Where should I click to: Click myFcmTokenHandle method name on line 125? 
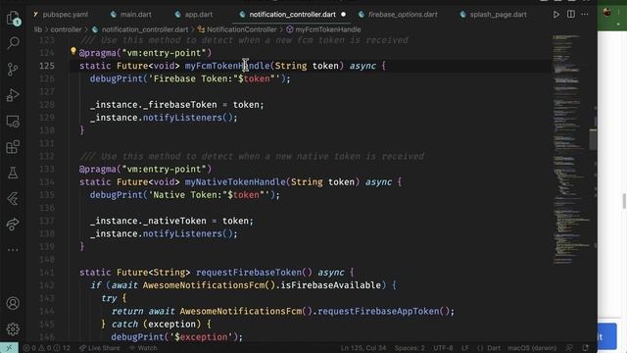pyautogui.click(x=227, y=66)
